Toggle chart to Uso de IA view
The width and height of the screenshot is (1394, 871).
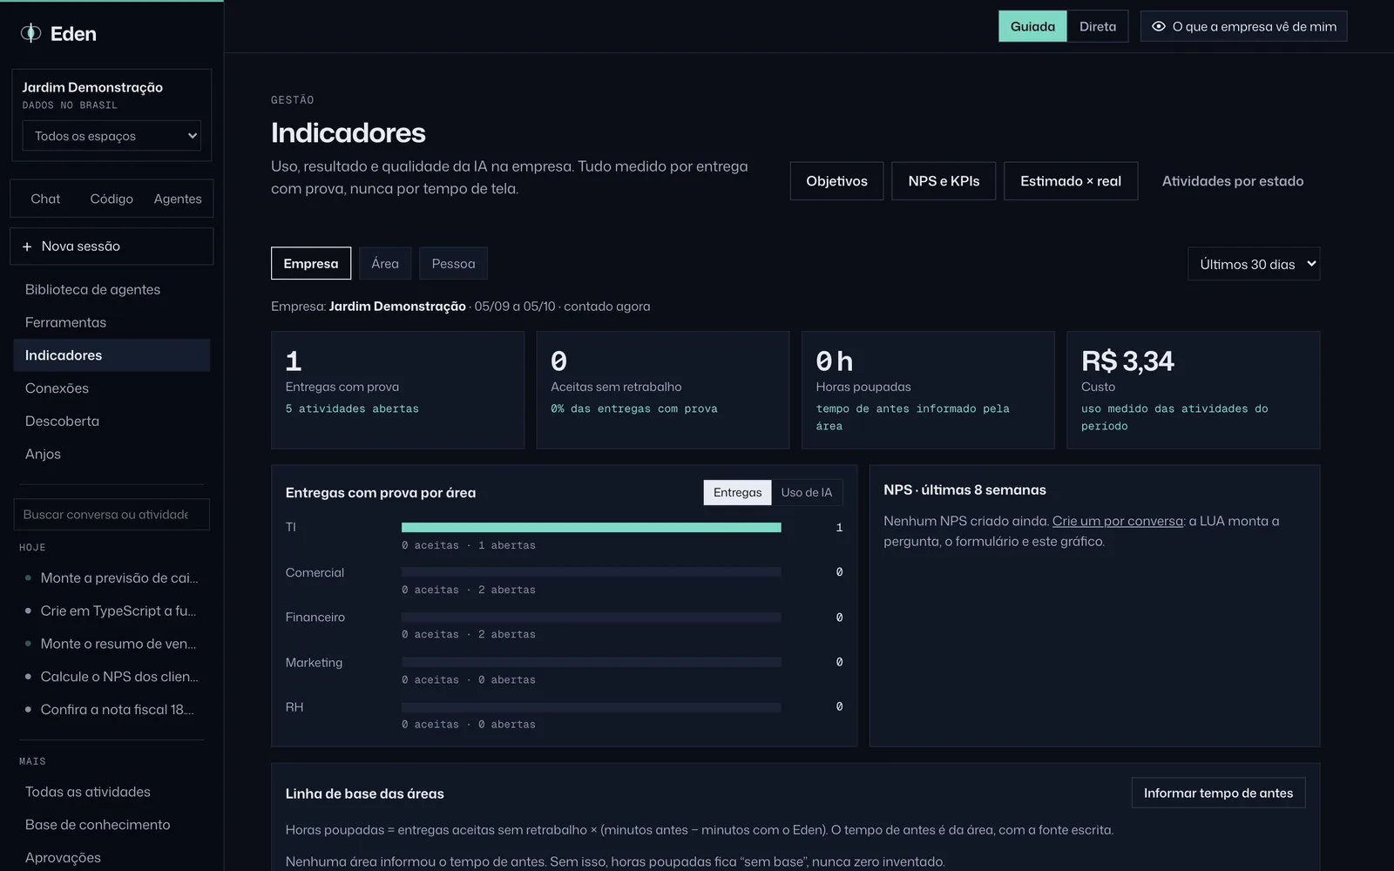click(x=807, y=492)
